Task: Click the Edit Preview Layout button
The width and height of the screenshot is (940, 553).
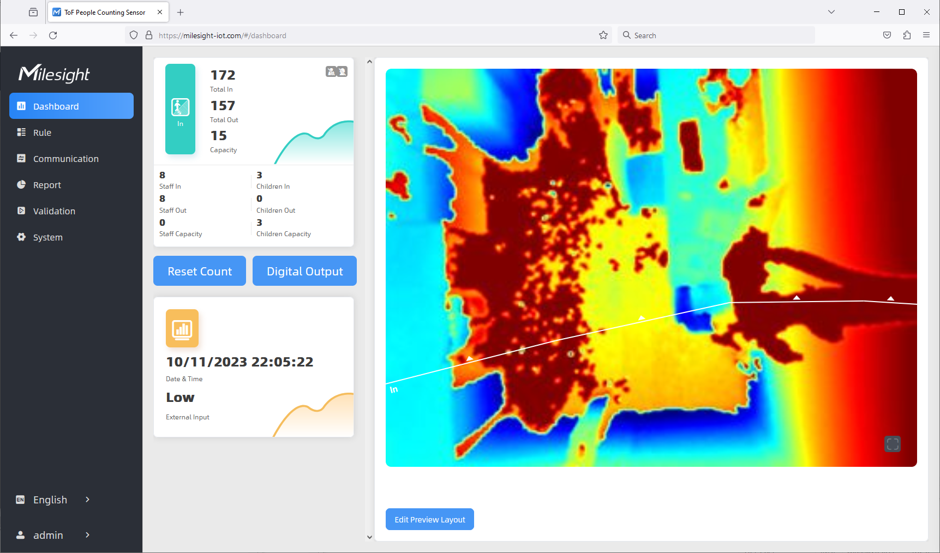Action: pyautogui.click(x=429, y=519)
